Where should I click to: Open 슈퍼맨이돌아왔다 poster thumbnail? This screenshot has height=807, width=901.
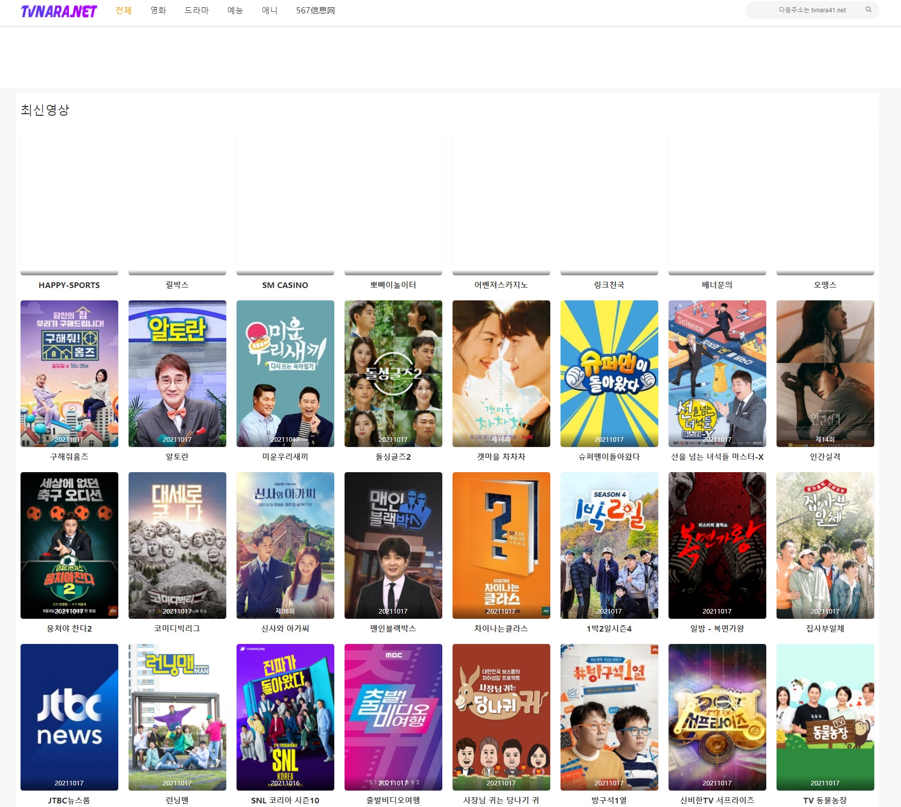pyautogui.click(x=609, y=373)
